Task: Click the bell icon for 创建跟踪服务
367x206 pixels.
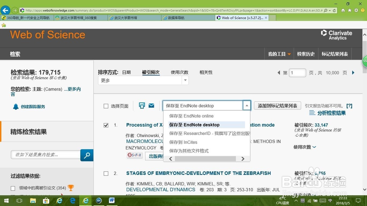Action: [x=16, y=107]
